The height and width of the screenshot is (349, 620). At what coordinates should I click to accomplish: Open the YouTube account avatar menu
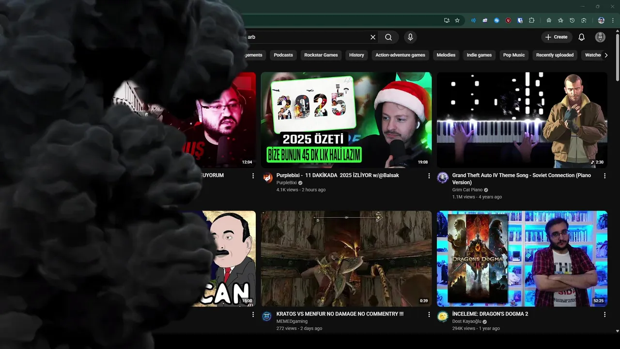coord(600,37)
